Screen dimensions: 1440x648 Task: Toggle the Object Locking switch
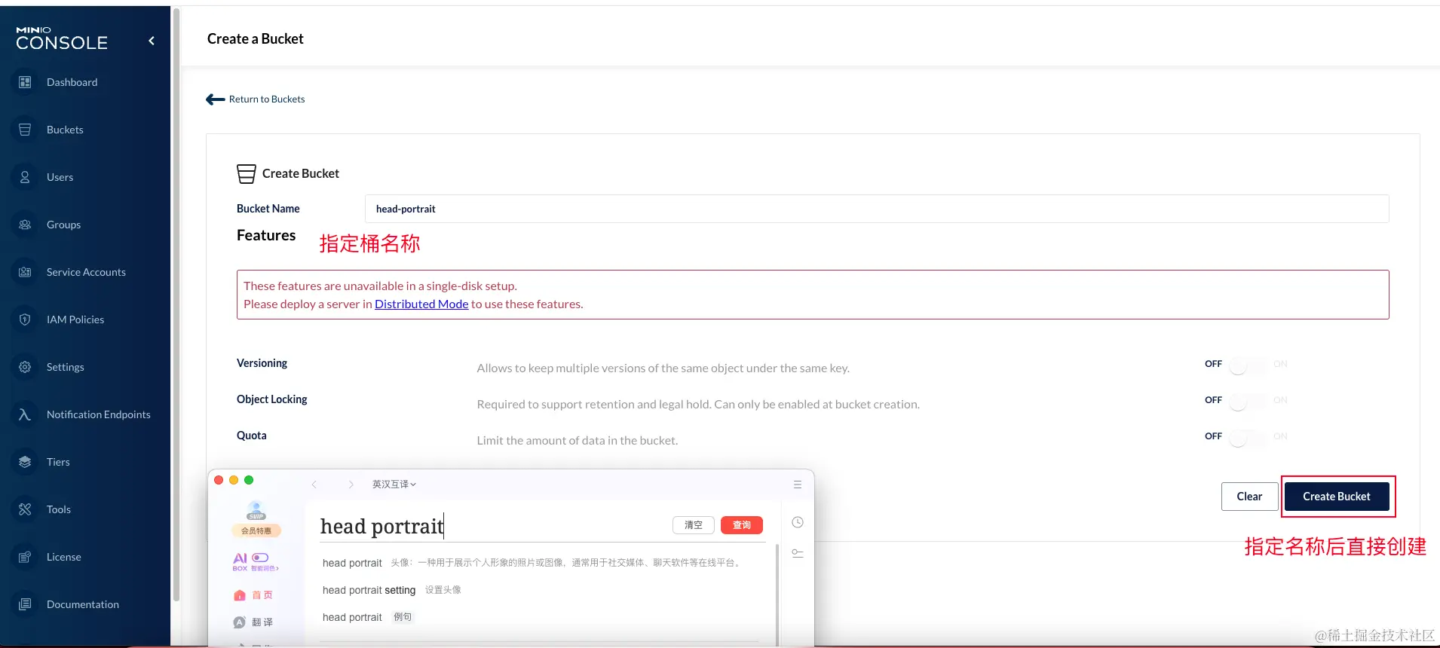1247,403
